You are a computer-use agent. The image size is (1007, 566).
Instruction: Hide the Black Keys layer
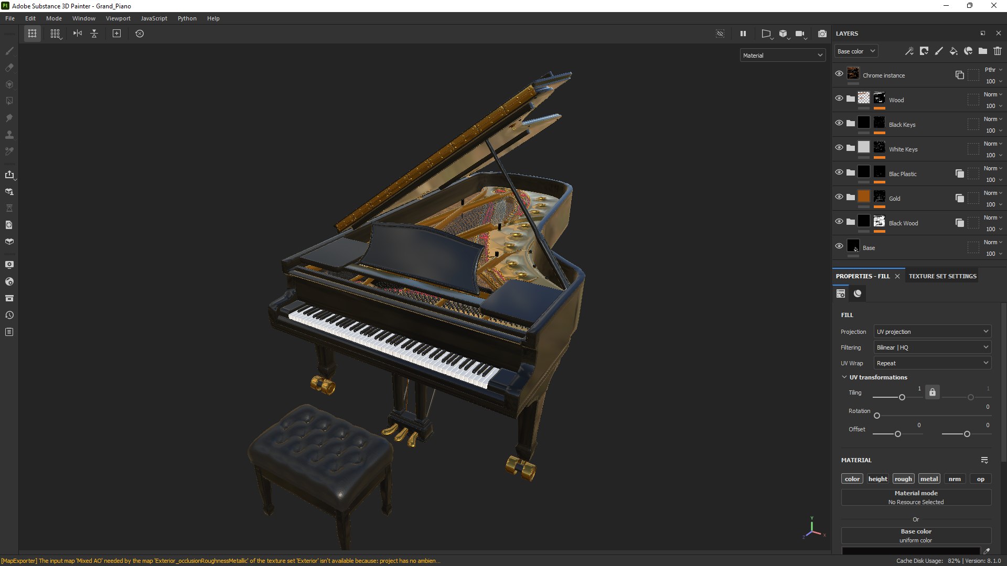pos(839,123)
